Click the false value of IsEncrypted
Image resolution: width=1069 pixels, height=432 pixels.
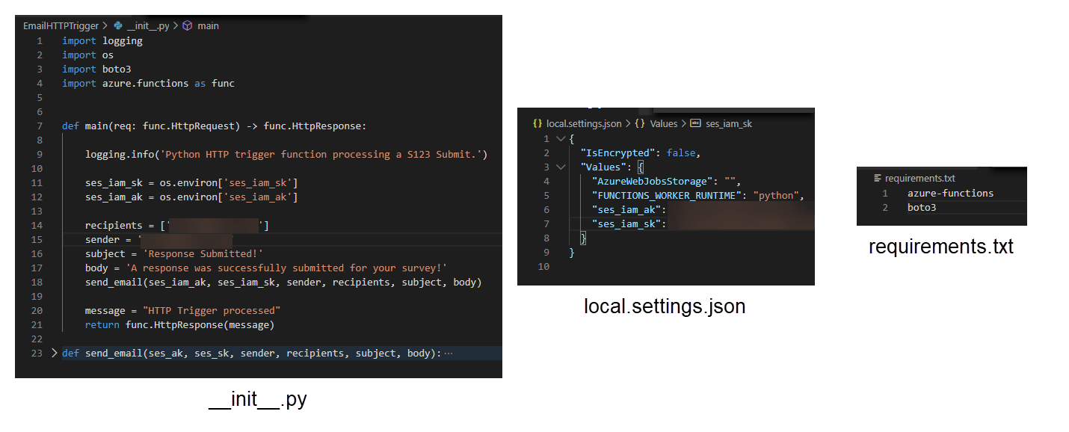[x=680, y=153]
